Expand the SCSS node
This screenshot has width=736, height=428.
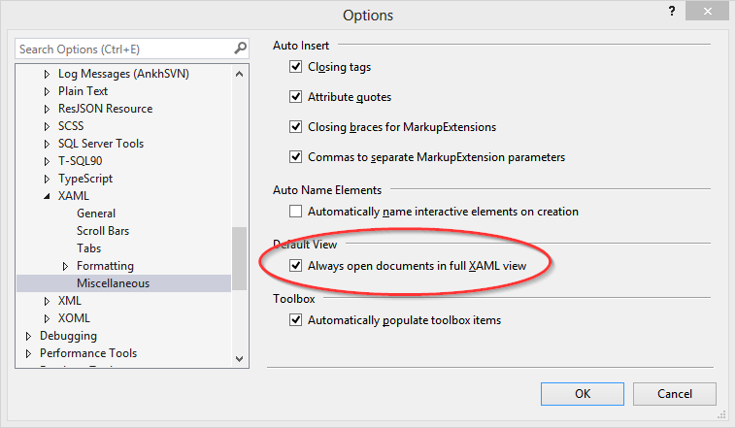[47, 126]
